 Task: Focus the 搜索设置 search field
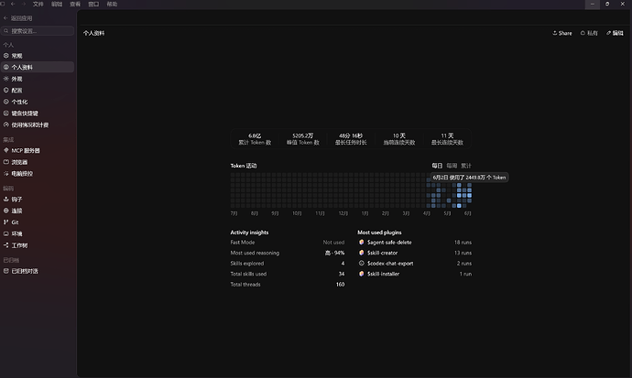point(38,30)
